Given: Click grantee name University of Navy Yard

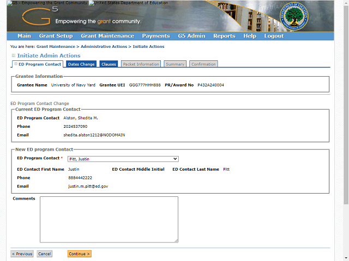Looking at the screenshot, I should pos(73,85).
